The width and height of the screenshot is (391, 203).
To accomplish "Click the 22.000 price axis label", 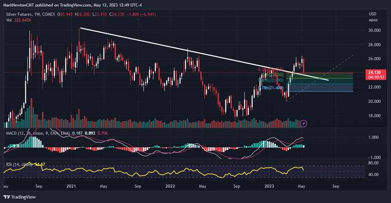I will point(374,87).
